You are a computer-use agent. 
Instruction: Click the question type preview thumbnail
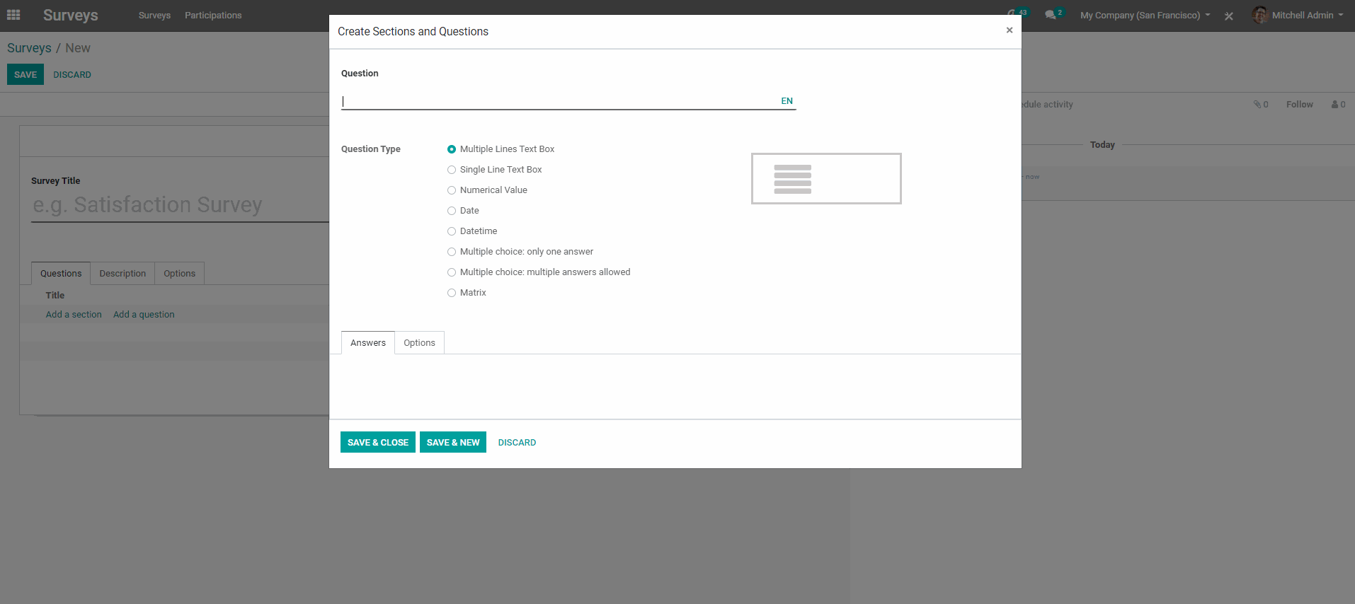(x=825, y=179)
